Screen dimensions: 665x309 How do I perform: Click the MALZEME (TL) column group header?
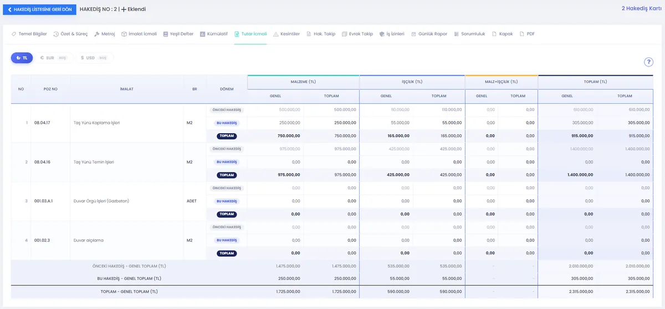click(x=303, y=82)
